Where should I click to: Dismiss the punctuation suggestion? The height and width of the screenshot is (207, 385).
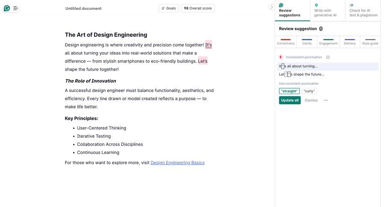(311, 100)
